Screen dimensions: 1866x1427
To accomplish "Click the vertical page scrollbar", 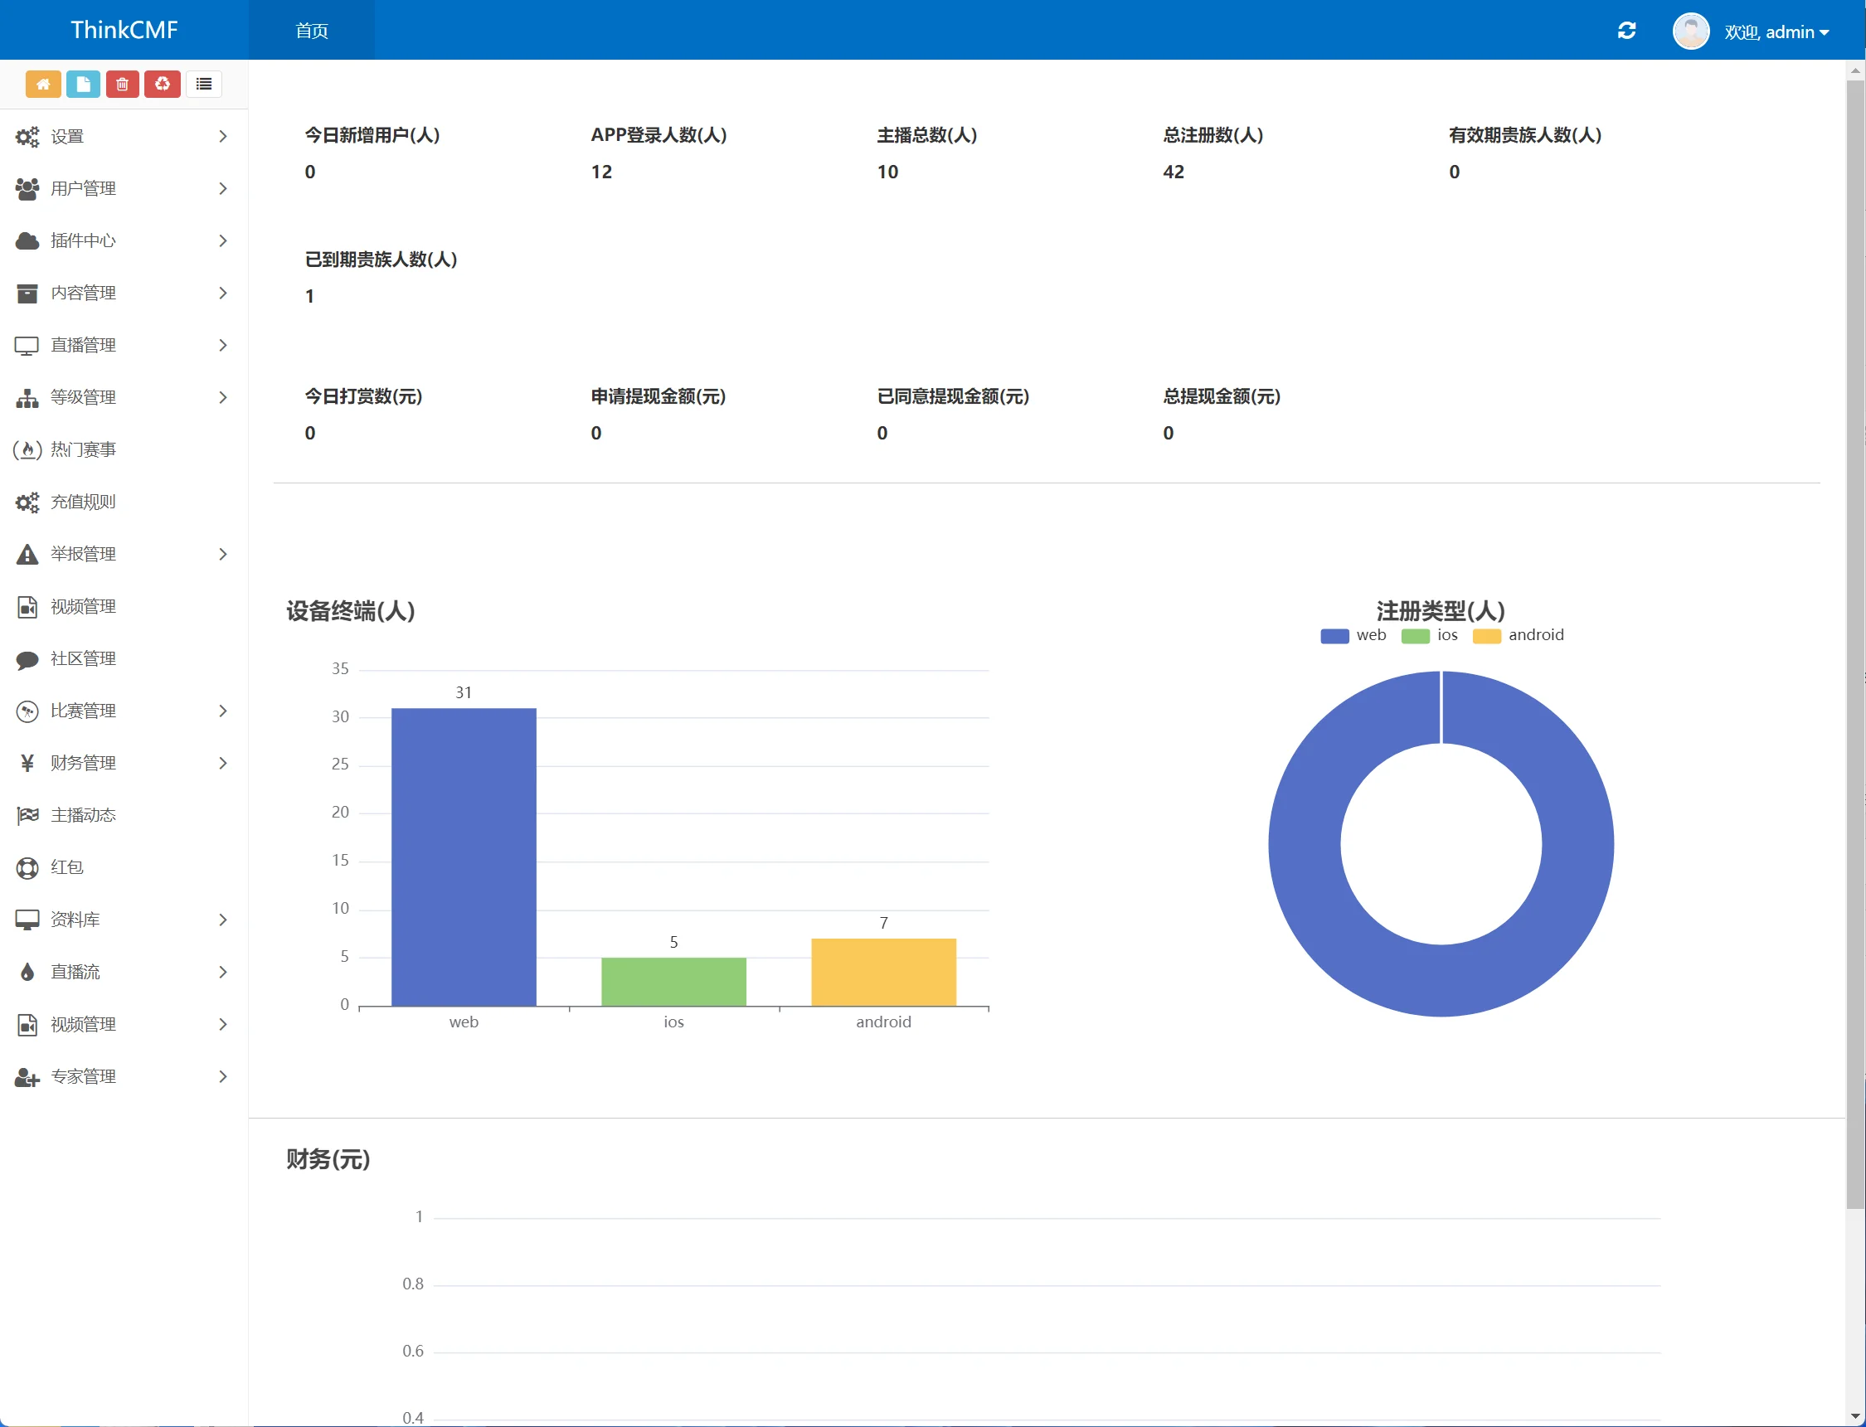I will tap(1855, 646).
